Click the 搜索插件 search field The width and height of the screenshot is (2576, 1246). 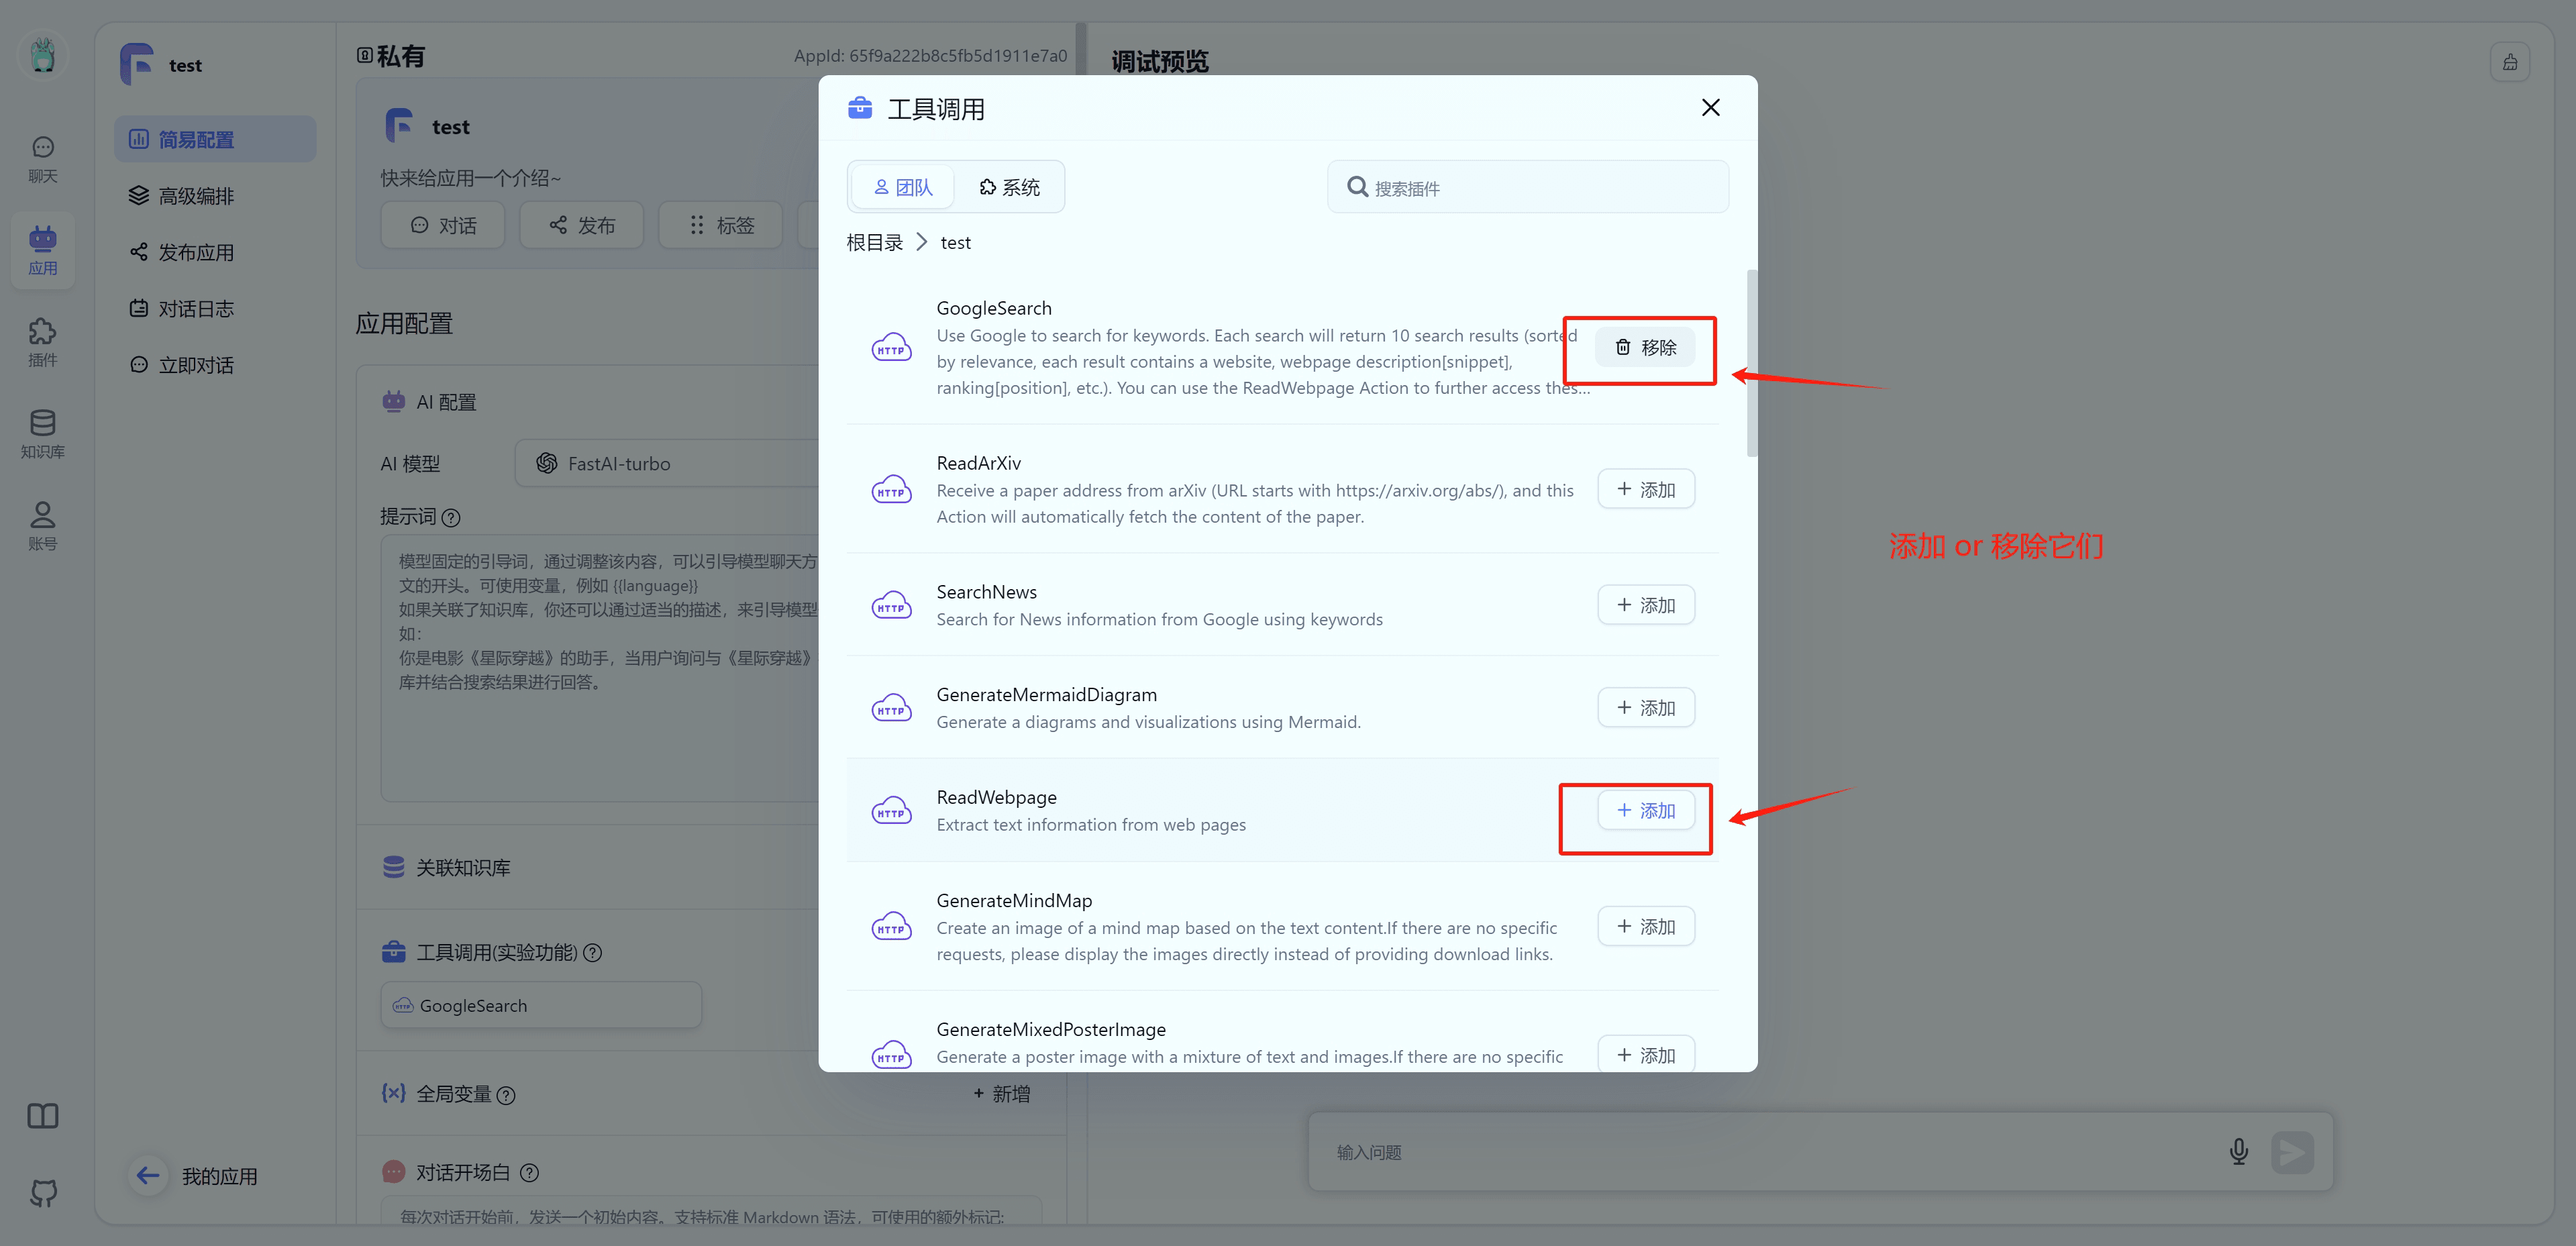coord(1540,187)
